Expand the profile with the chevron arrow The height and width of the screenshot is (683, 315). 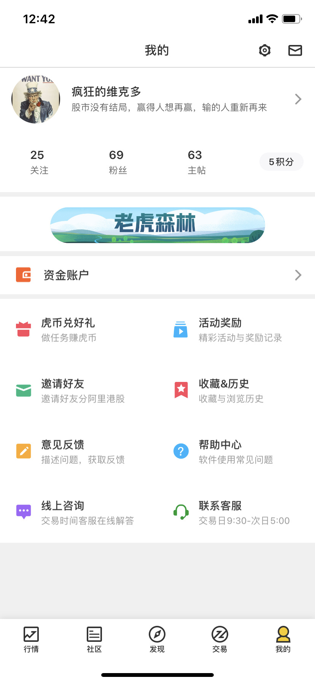[298, 99]
